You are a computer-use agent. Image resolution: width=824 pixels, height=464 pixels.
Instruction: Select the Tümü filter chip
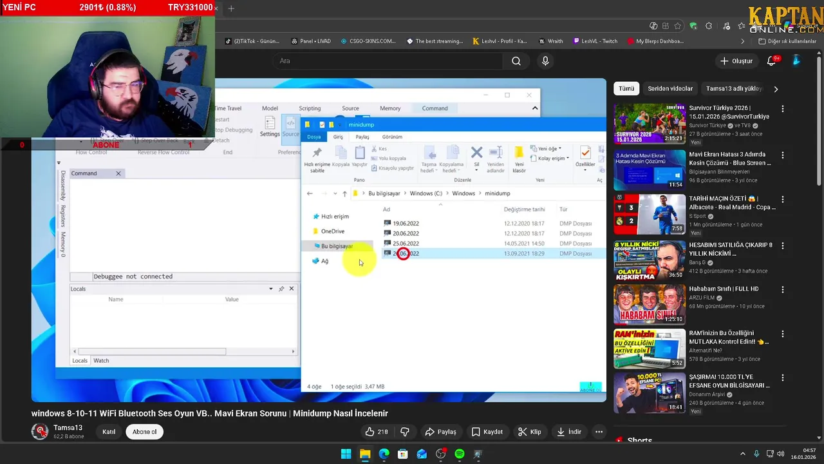click(626, 89)
